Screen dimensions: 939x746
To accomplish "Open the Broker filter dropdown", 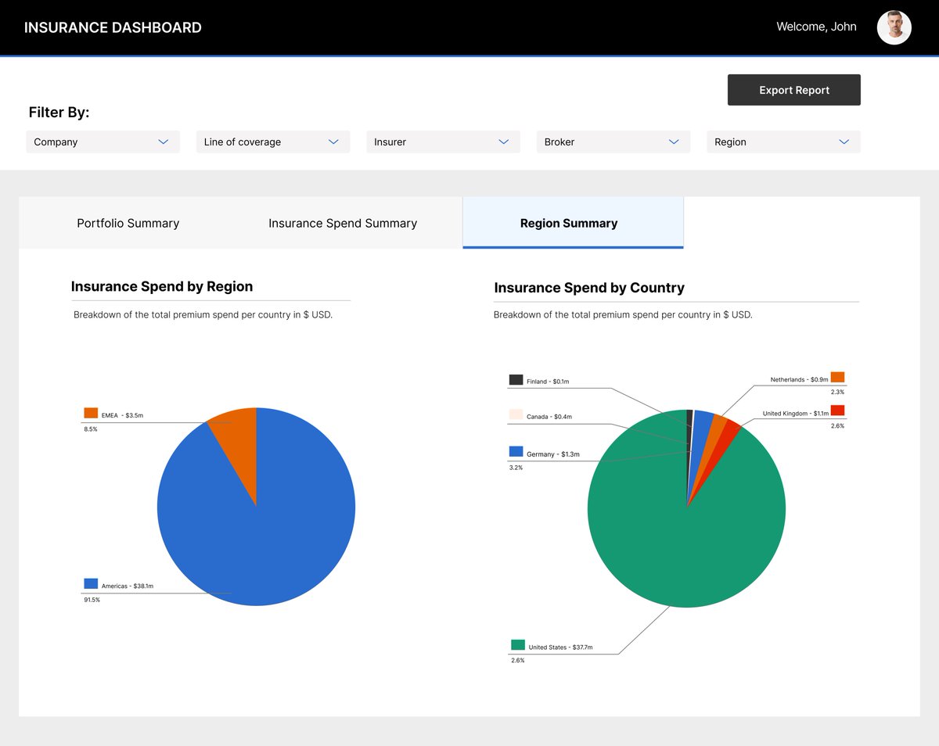I will pos(613,142).
